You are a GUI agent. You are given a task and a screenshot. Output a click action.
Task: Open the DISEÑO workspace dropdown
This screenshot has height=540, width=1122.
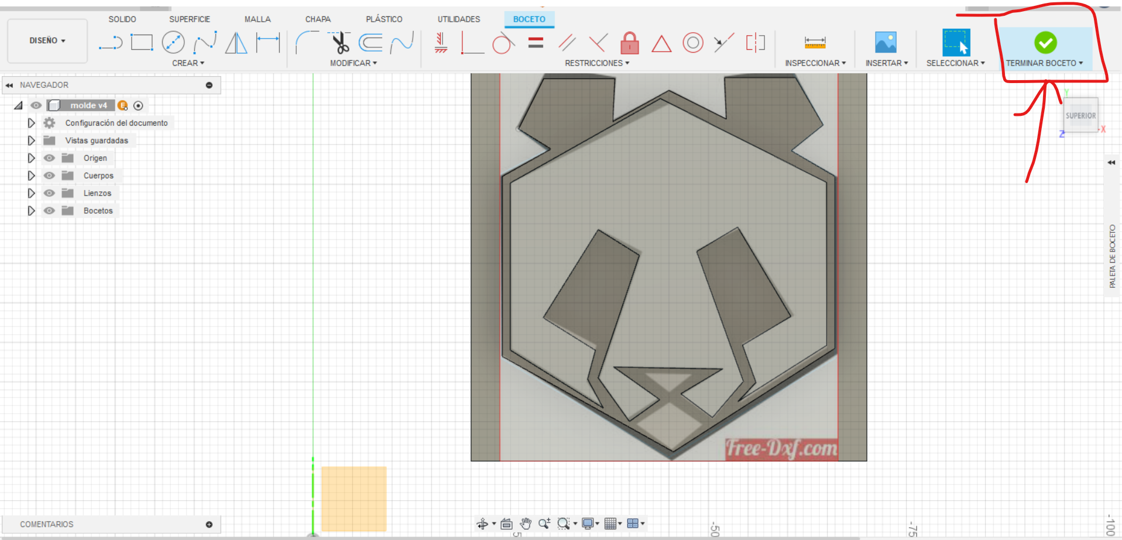pos(47,41)
